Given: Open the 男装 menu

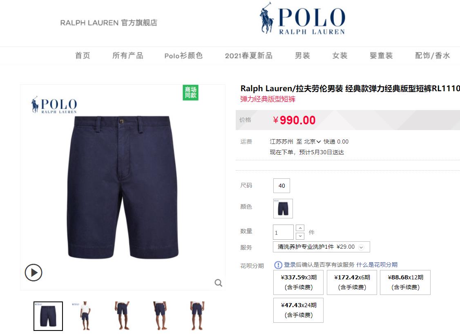Looking at the screenshot, I should (302, 56).
